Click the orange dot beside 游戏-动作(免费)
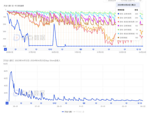The width and height of the screenshot is (148, 114). 118,18
